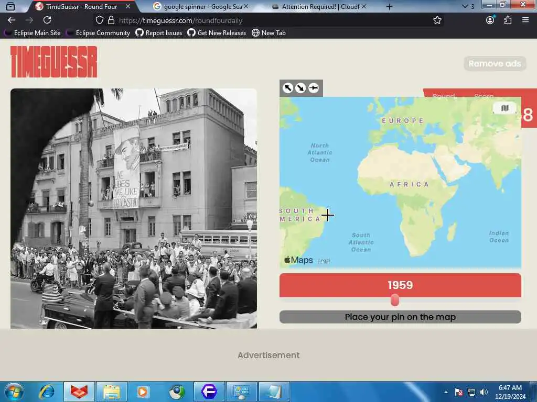The image size is (537, 402).
Task: Close the TimeGuessr tab
Action: point(128,6)
